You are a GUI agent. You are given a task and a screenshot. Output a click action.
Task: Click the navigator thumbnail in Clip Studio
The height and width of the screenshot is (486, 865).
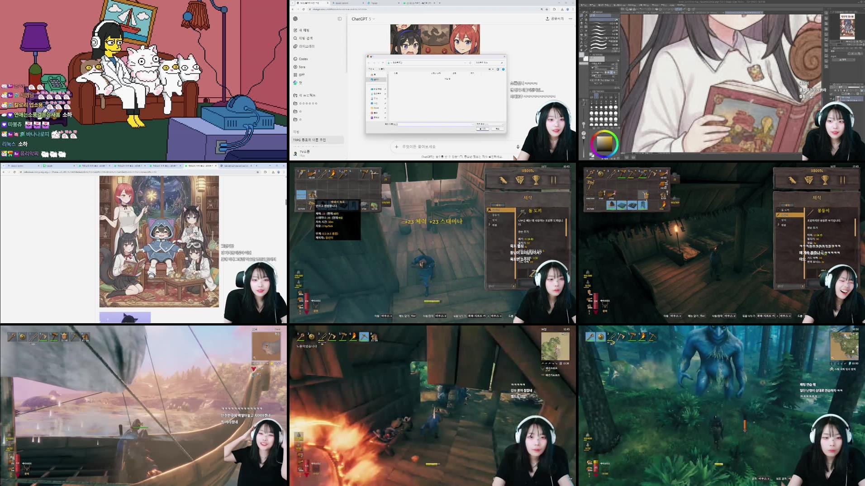(x=847, y=27)
